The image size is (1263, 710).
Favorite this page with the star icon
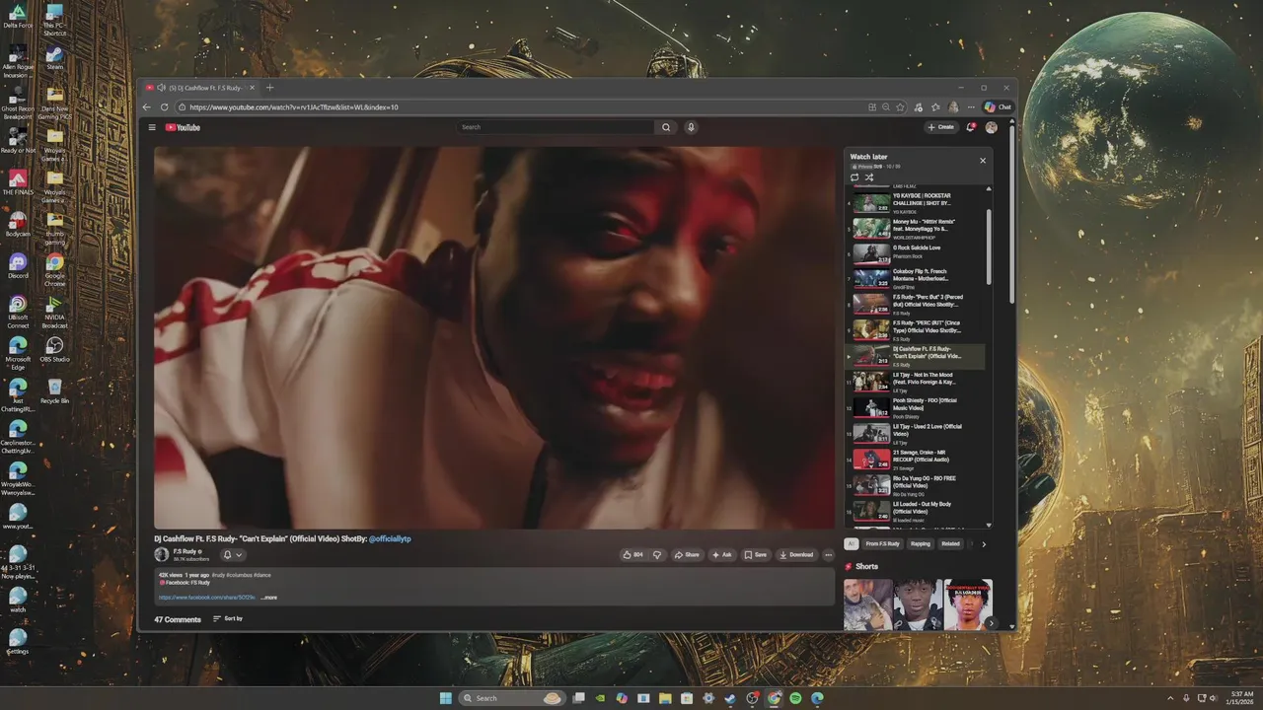(900, 106)
